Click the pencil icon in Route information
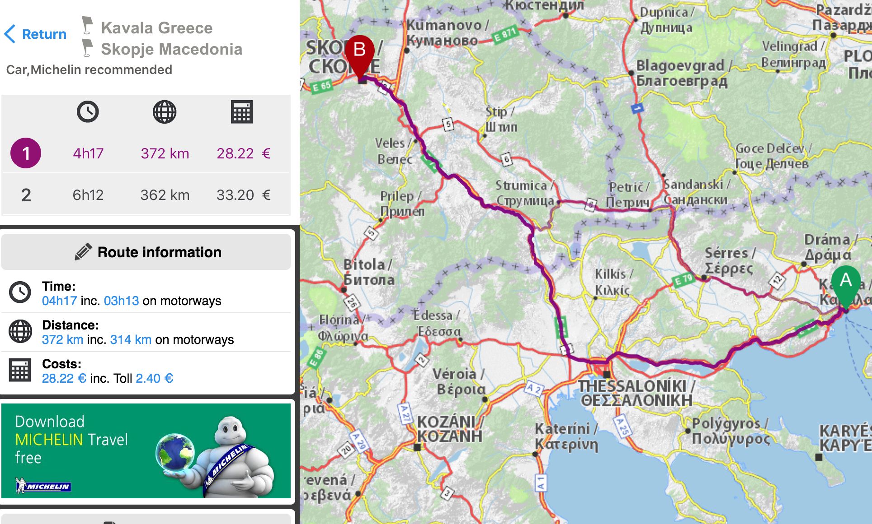This screenshot has height=524, width=872. tap(83, 252)
